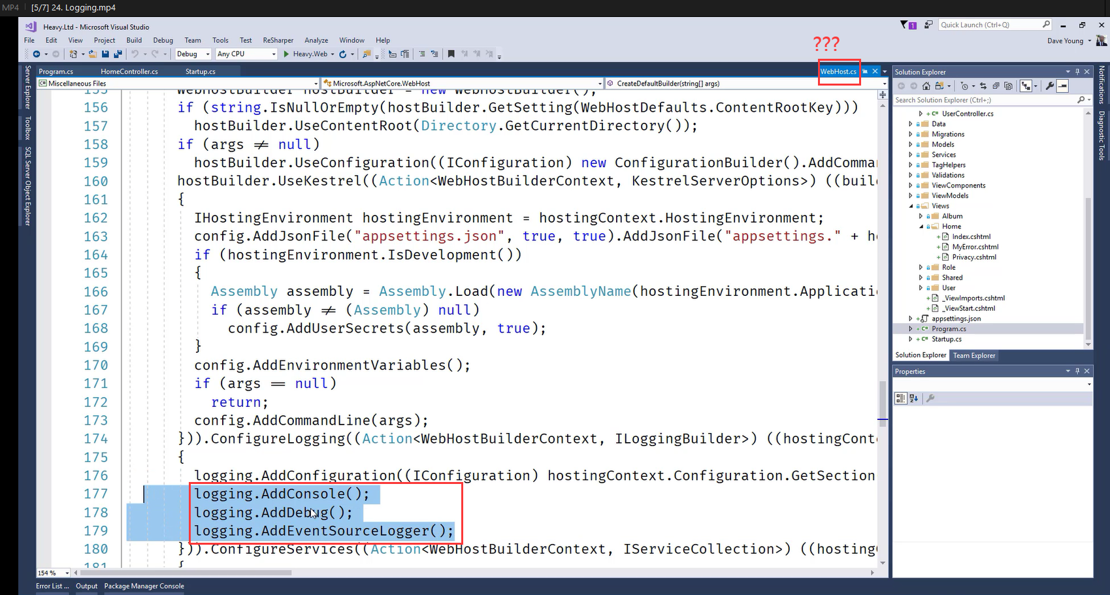Image resolution: width=1110 pixels, height=595 pixels.
Task: Select Privacy.cshtml in Solution Explorer
Action: pos(974,257)
